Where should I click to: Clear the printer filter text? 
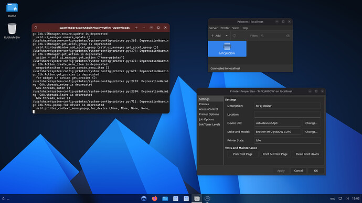tap(288, 36)
